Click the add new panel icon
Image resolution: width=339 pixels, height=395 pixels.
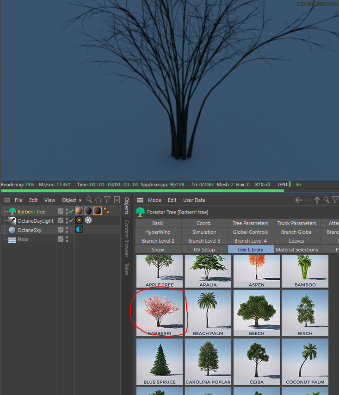[x=117, y=200]
